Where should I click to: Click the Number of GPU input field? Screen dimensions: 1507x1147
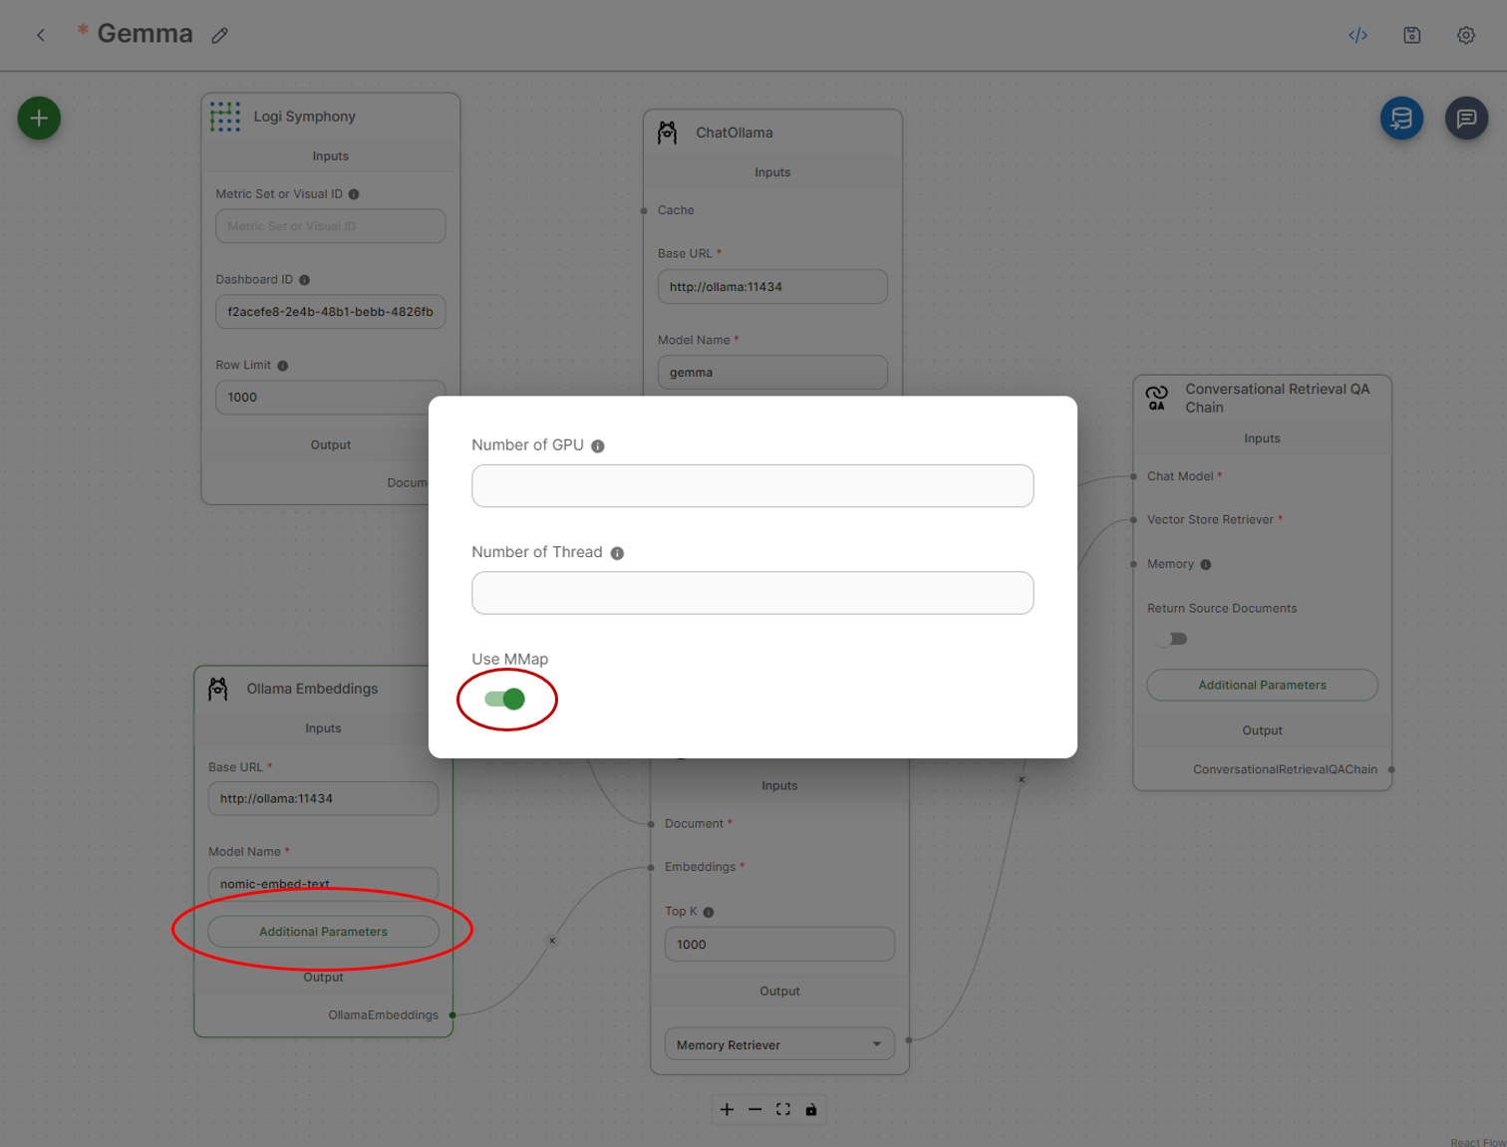[753, 485]
